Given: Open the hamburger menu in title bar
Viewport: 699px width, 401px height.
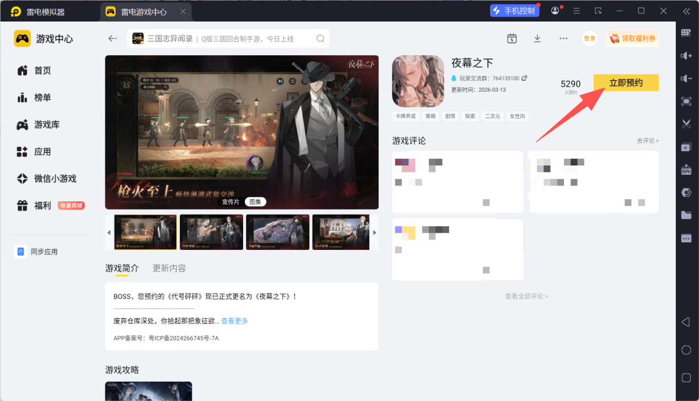Looking at the screenshot, I should [577, 11].
